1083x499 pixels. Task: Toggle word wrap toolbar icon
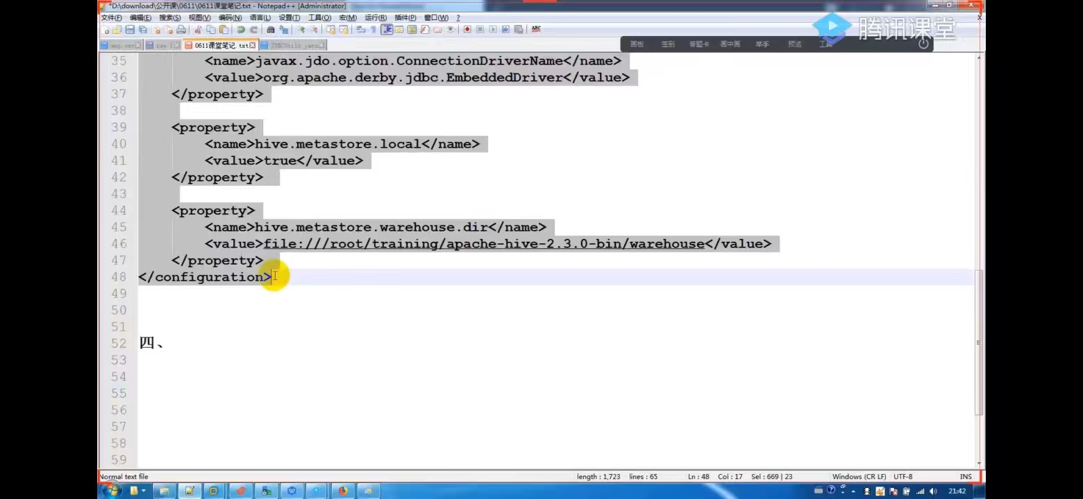(x=360, y=30)
